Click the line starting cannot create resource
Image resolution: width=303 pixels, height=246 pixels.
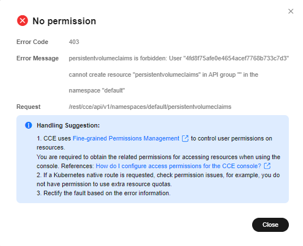pos(163,74)
